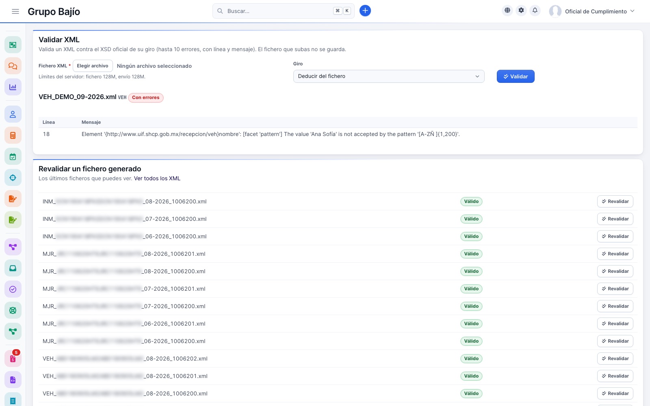Open the crosshair target sidebar icon
Image resolution: width=650 pixels, height=406 pixels.
point(13,178)
